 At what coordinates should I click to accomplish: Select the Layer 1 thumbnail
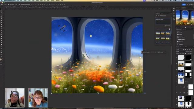coord(181,81)
